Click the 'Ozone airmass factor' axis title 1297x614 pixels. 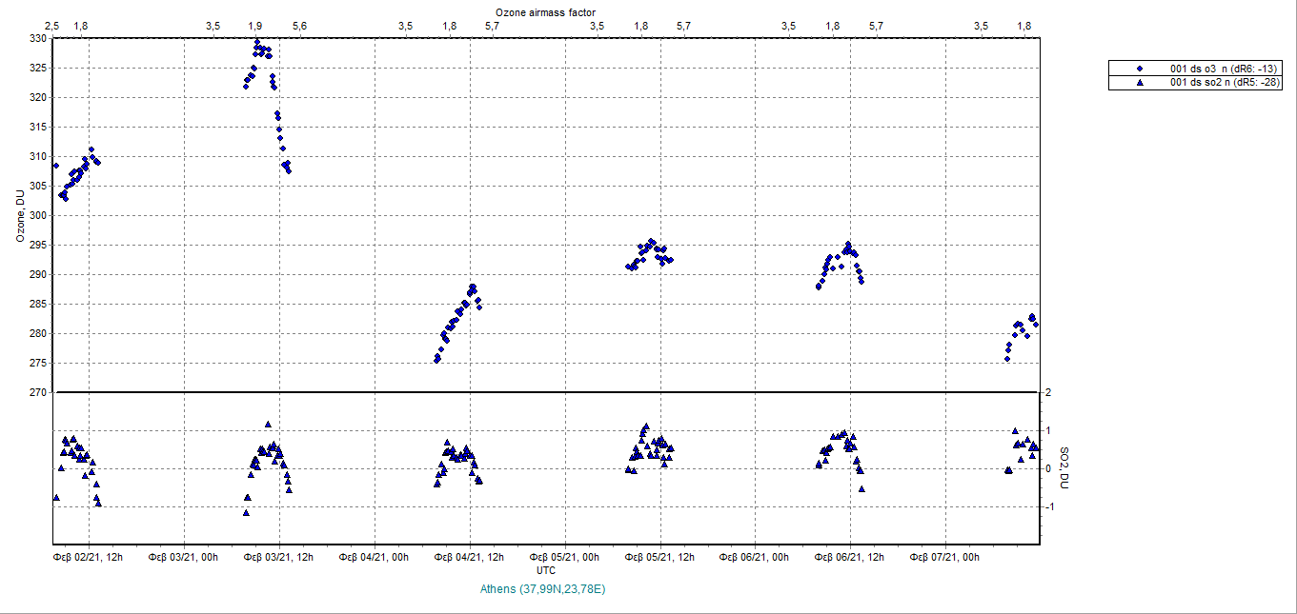[x=546, y=10]
